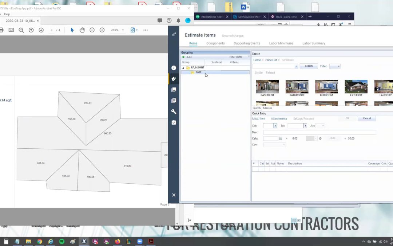Open the search Filter dropdown
Screen dimensions: 393x246
[335, 66]
